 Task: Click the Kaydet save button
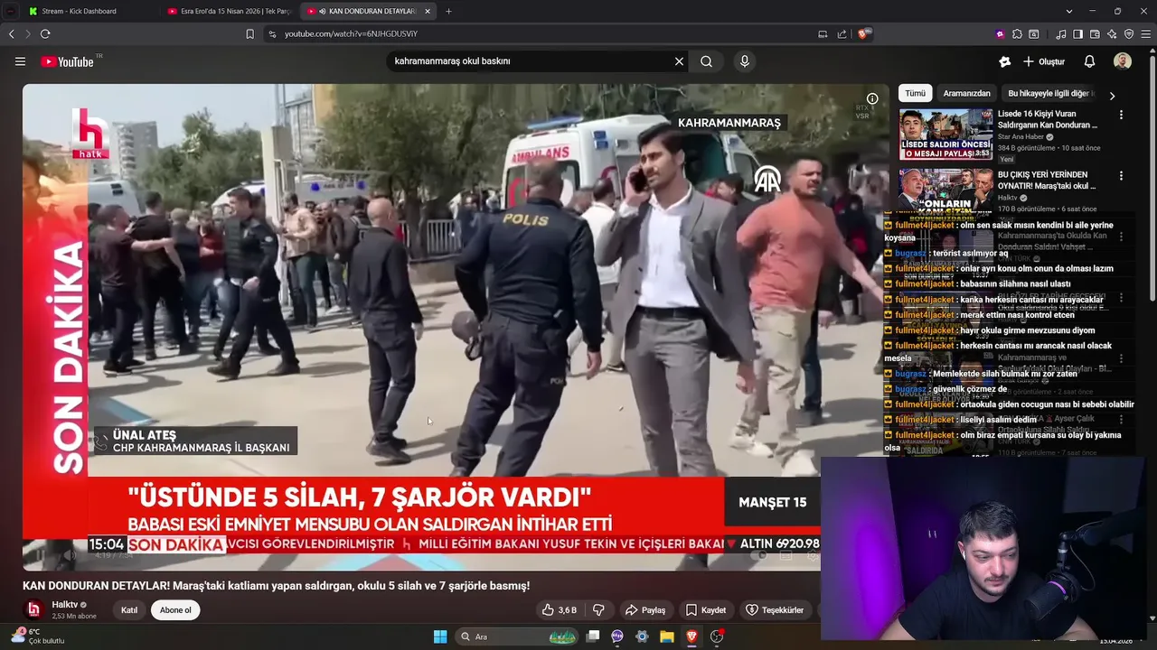point(706,610)
